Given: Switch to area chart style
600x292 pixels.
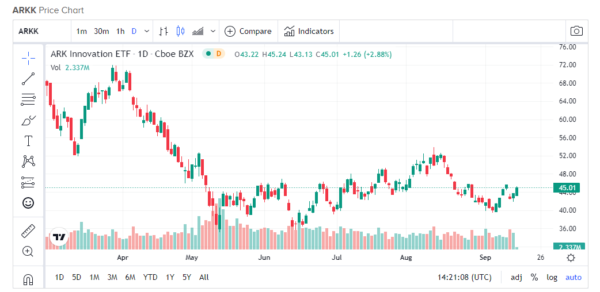Looking at the screenshot, I should (x=198, y=32).
